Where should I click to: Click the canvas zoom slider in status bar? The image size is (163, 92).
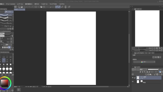(x=21, y=87)
